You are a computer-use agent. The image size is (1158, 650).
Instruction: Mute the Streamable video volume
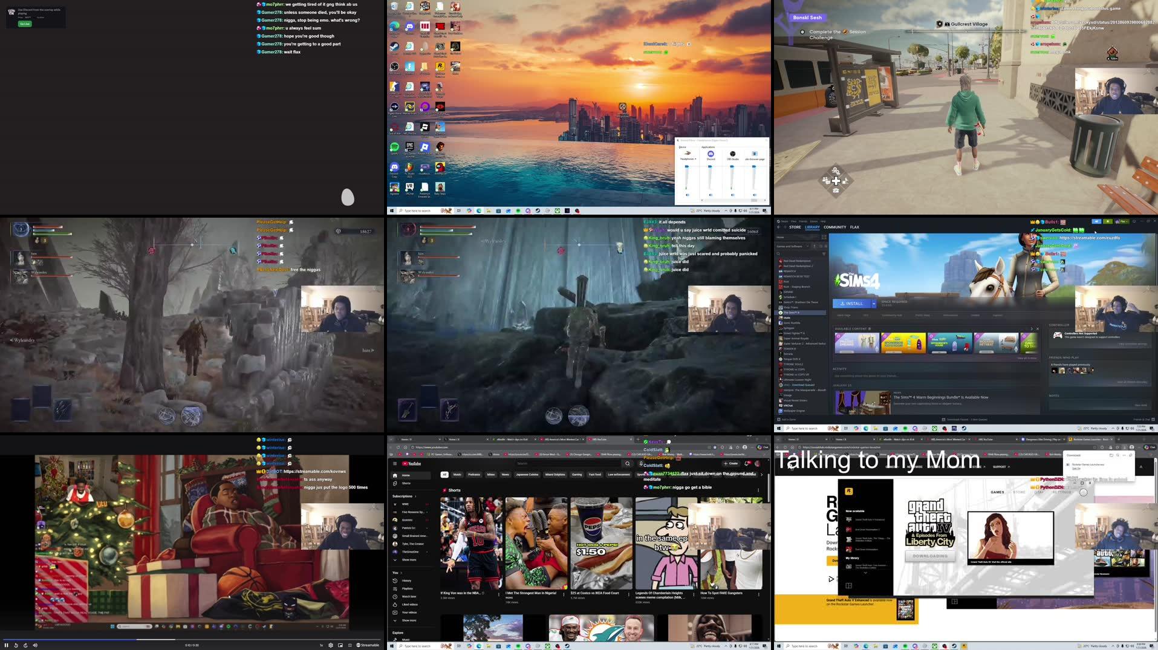coord(35,645)
